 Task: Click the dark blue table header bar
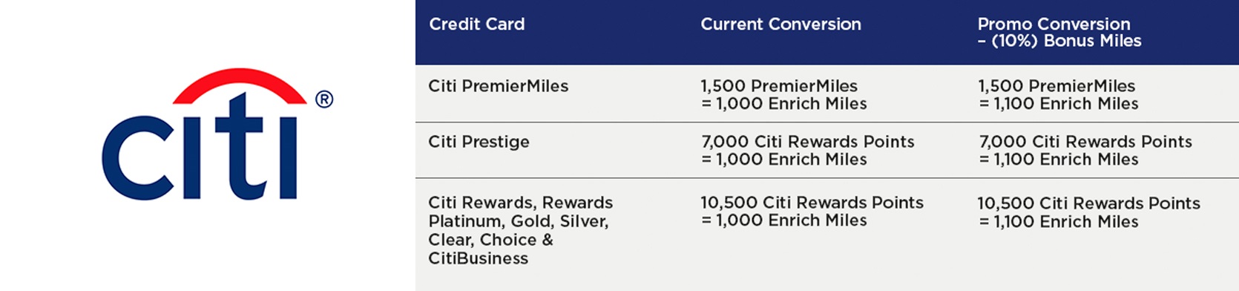point(826,32)
